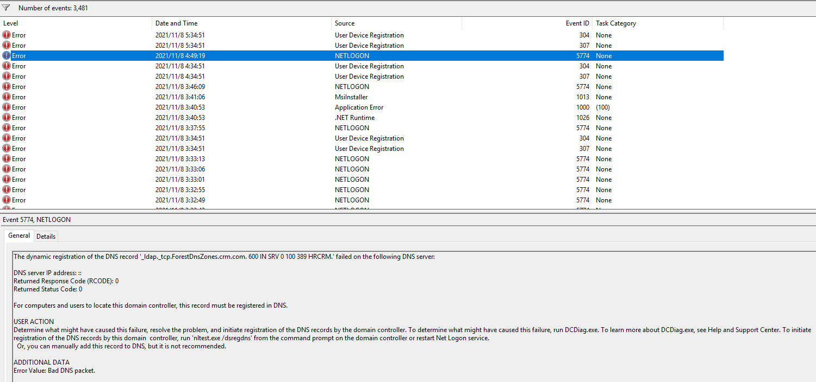The height and width of the screenshot is (382, 816).
Task: Click the (100) task category cell
Action: 603,107
